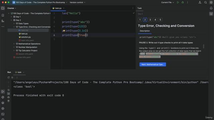Image resolution: width=214 pixels, height=120 pixels.
Task: Expand the Day 1 section
Action: click(11, 17)
